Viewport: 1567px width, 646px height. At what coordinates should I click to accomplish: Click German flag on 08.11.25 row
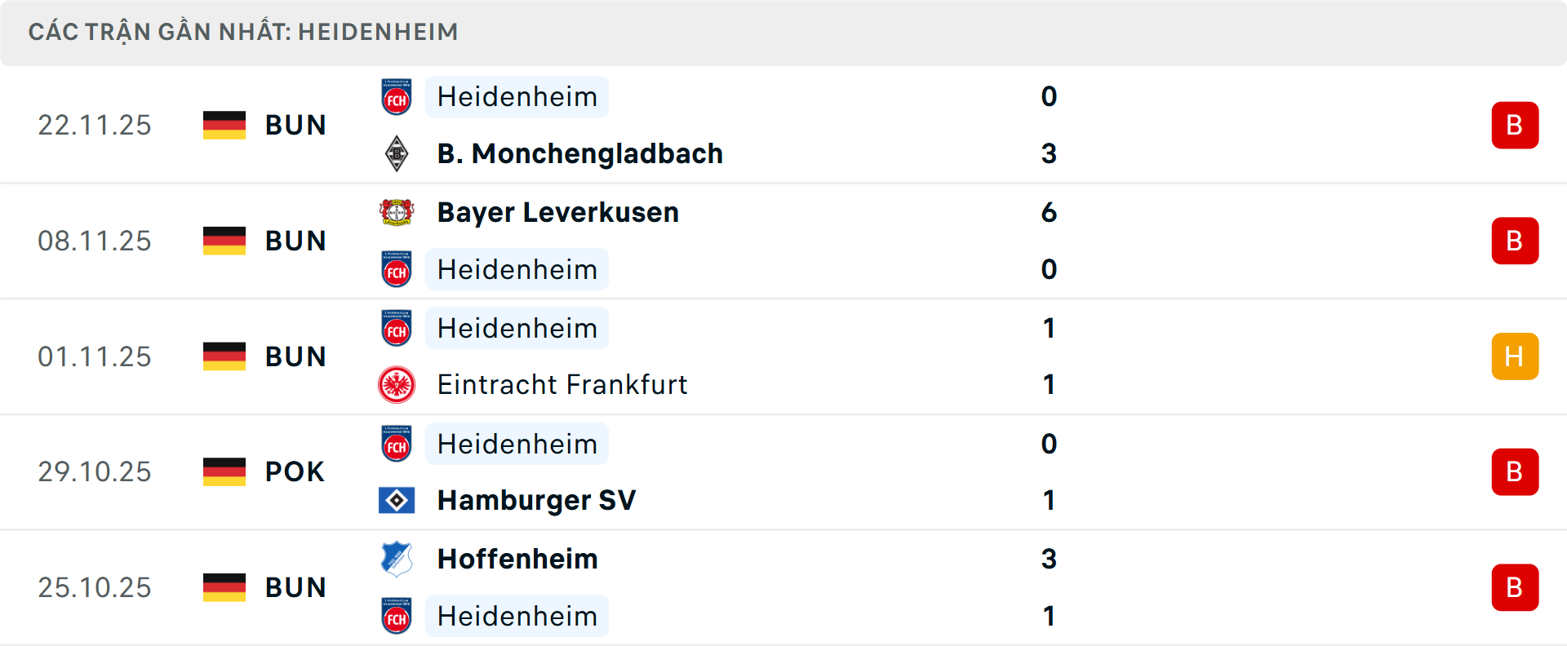coord(224,241)
